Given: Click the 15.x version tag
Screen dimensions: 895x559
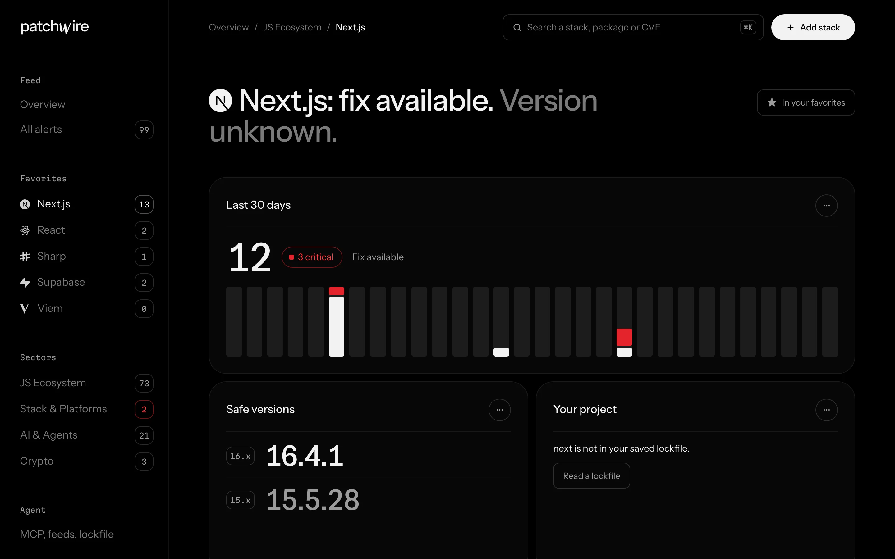Looking at the screenshot, I should pyautogui.click(x=241, y=500).
